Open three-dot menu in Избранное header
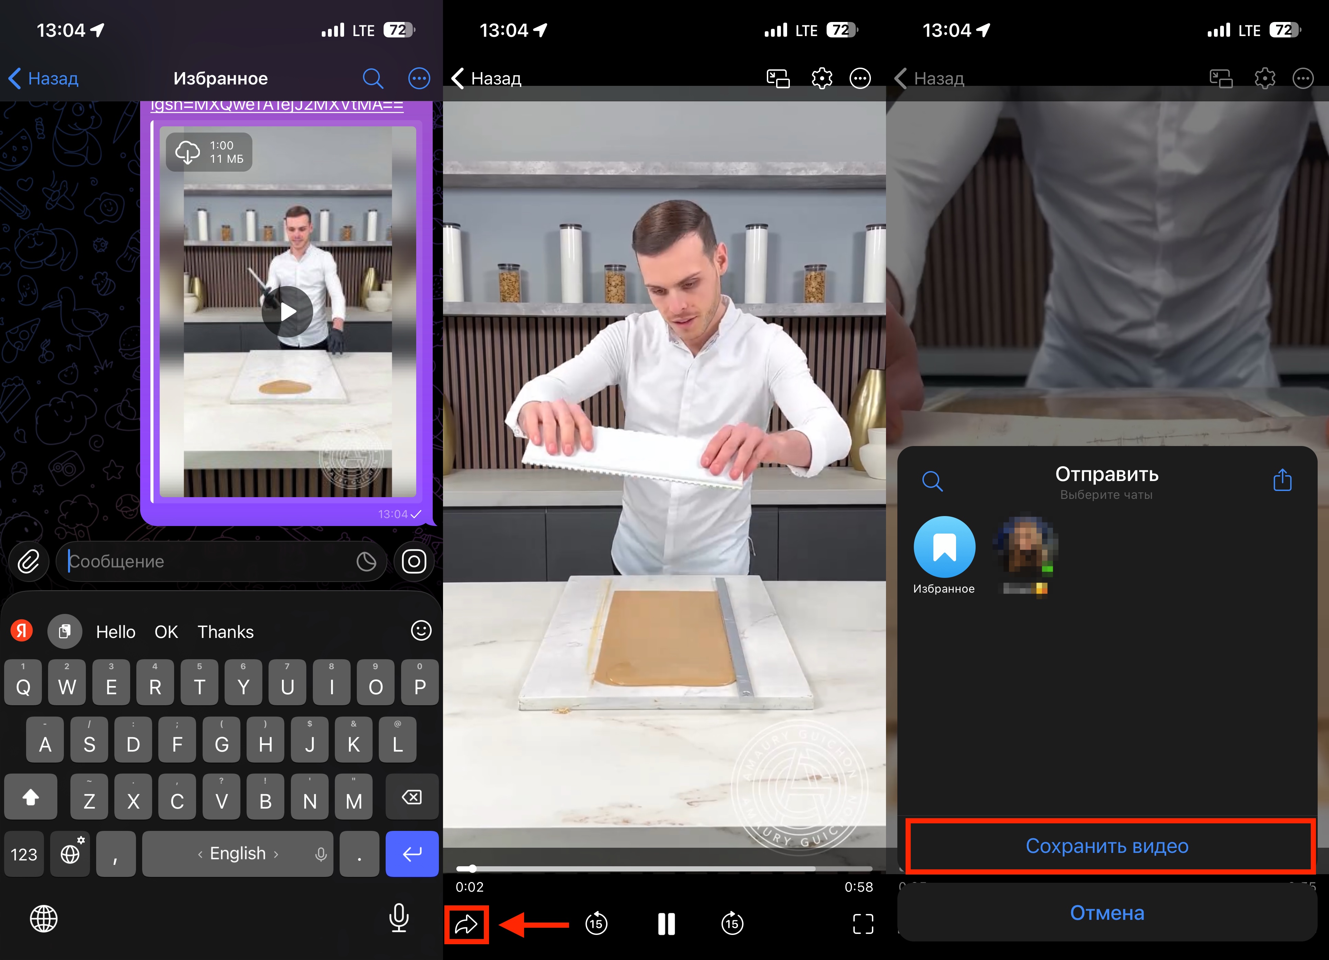The image size is (1329, 960). point(418,78)
